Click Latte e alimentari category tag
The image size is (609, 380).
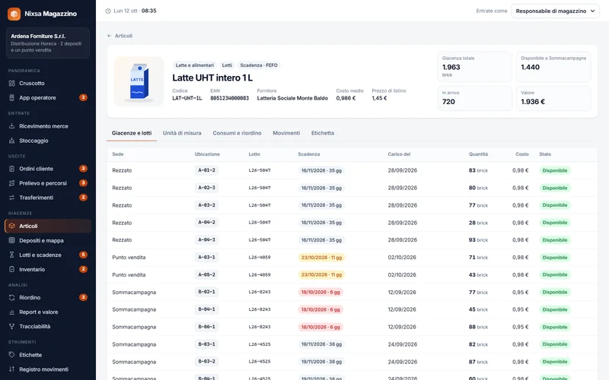coord(195,65)
